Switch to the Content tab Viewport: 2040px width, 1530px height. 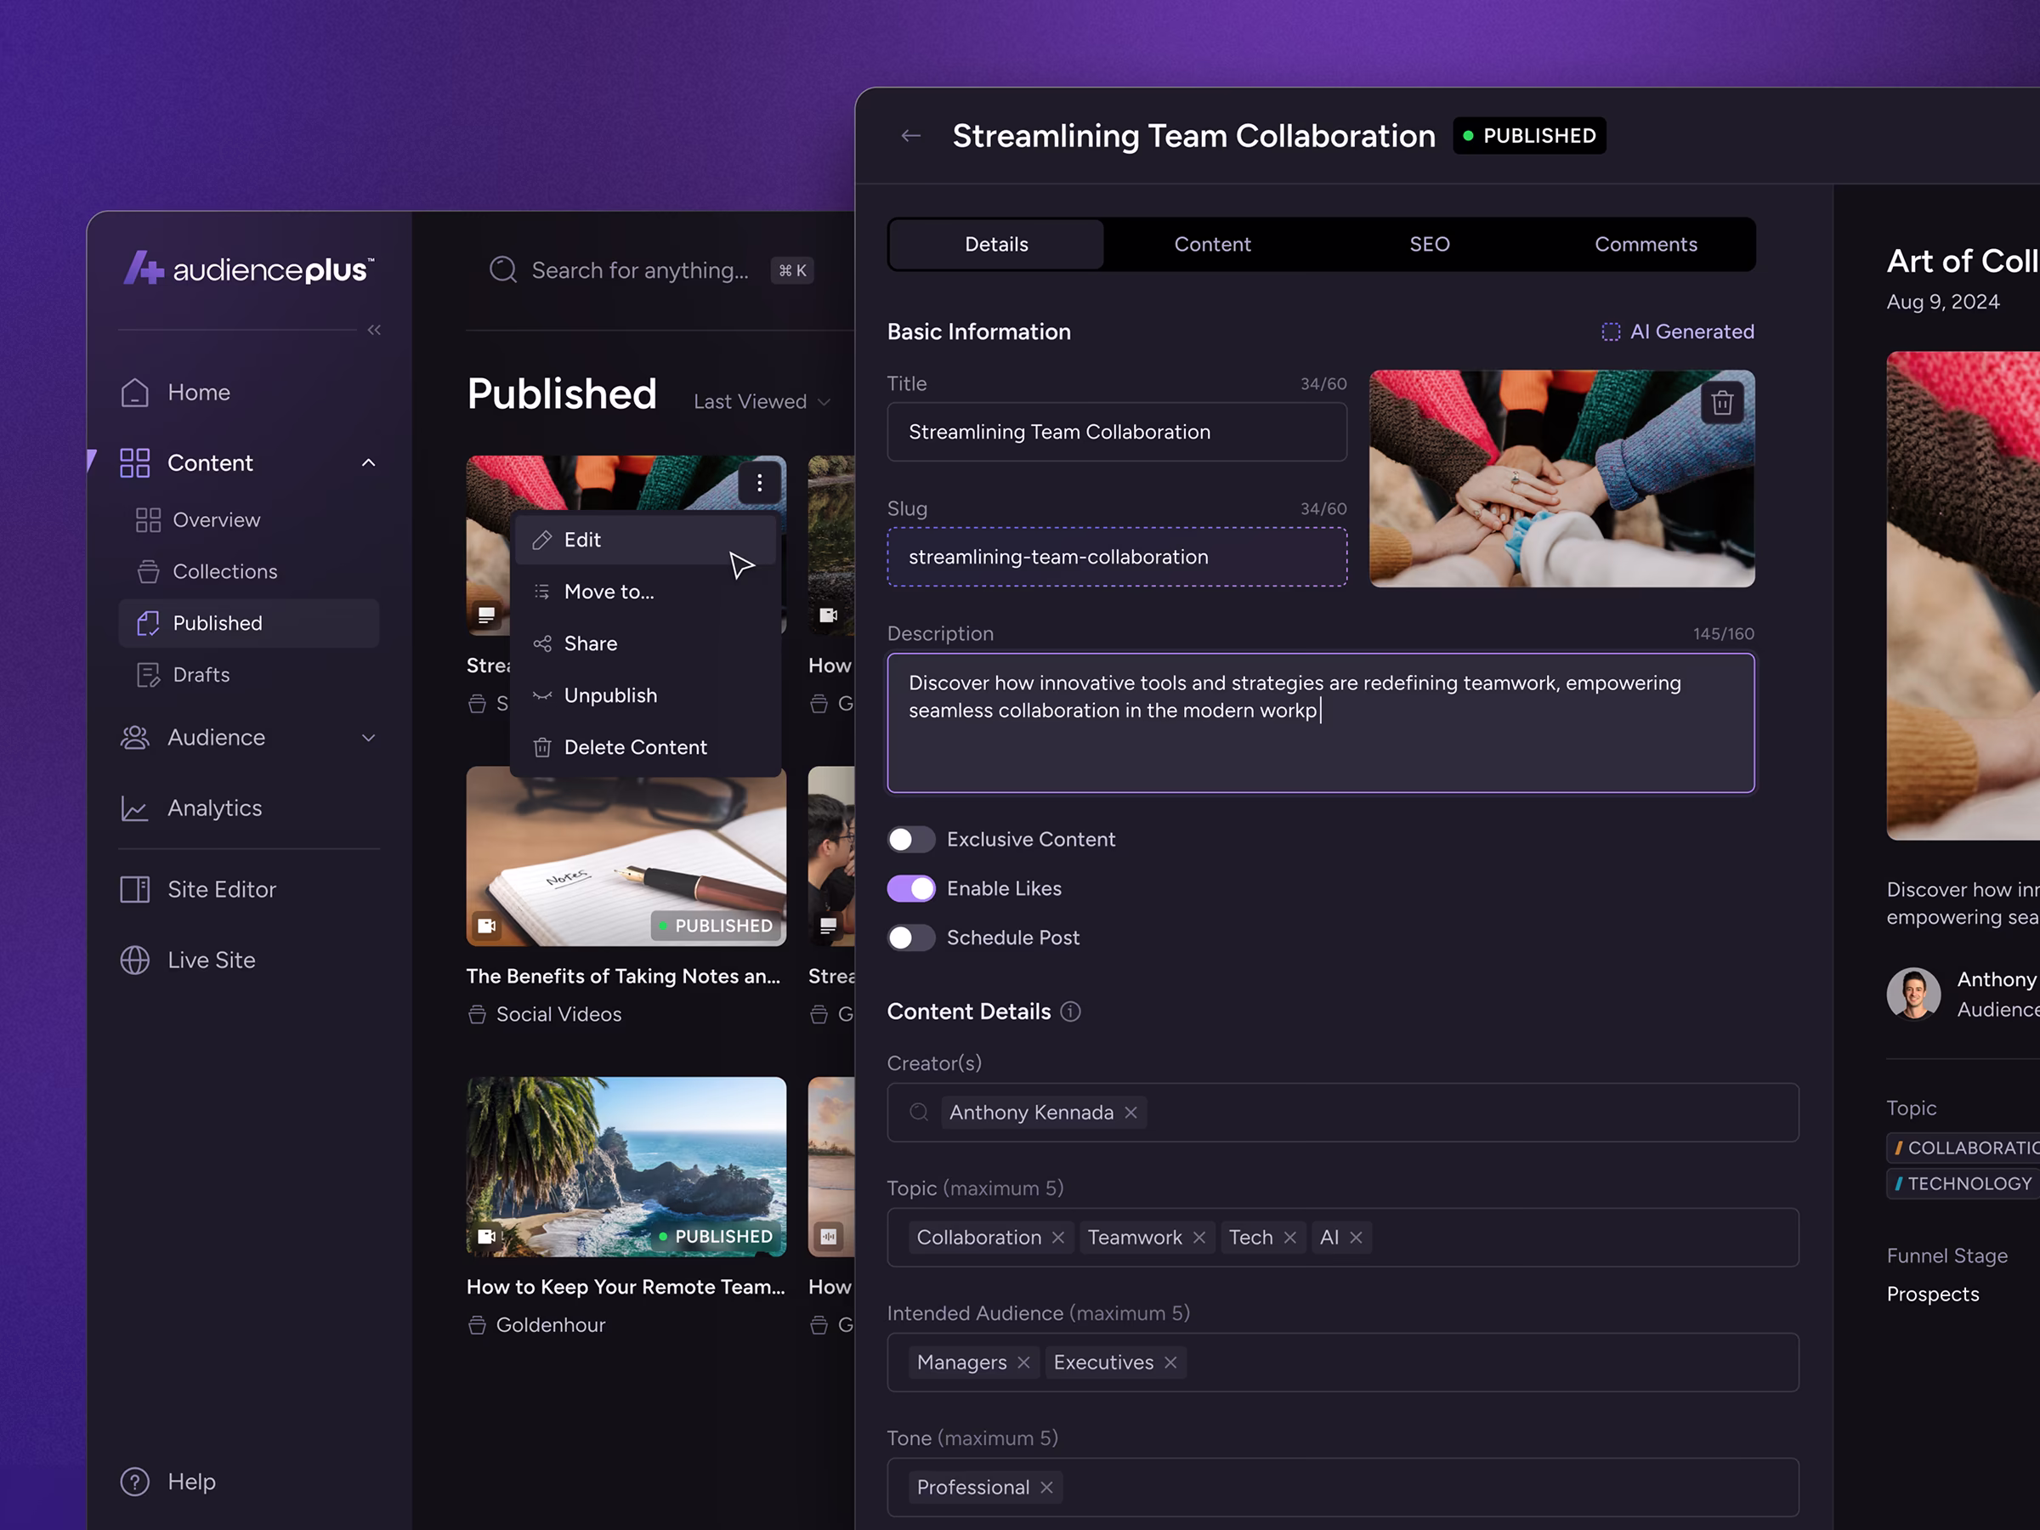(x=1213, y=245)
